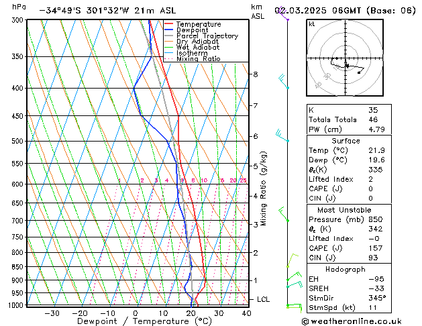
Task: Click the purple wind barb at 300 hPa
Action: point(283,14)
